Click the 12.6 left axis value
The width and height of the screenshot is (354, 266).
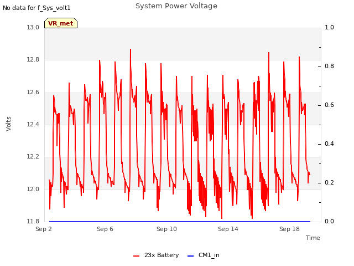pos(33,92)
